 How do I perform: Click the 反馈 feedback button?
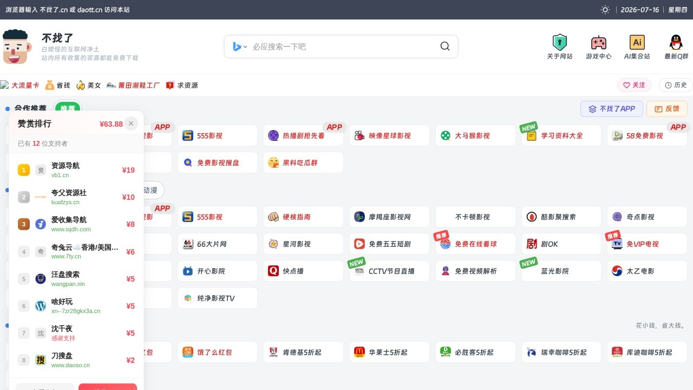pos(666,109)
